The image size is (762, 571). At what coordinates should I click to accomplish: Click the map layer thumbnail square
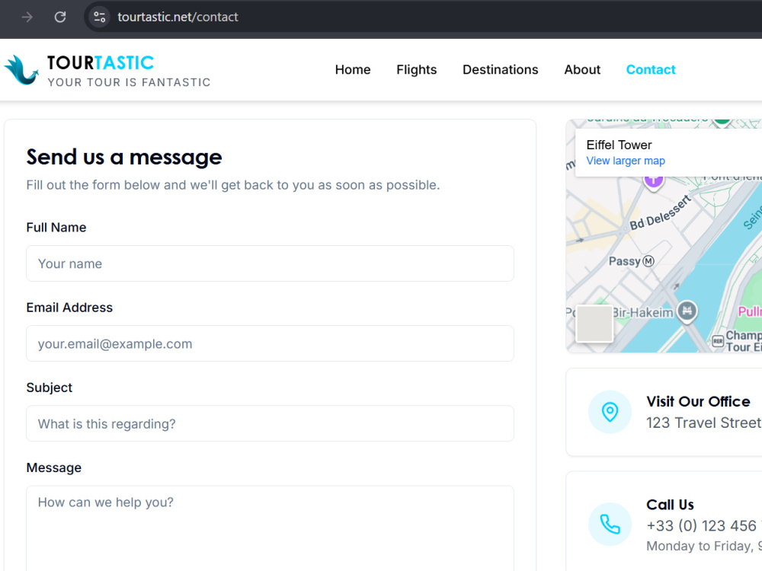[594, 324]
